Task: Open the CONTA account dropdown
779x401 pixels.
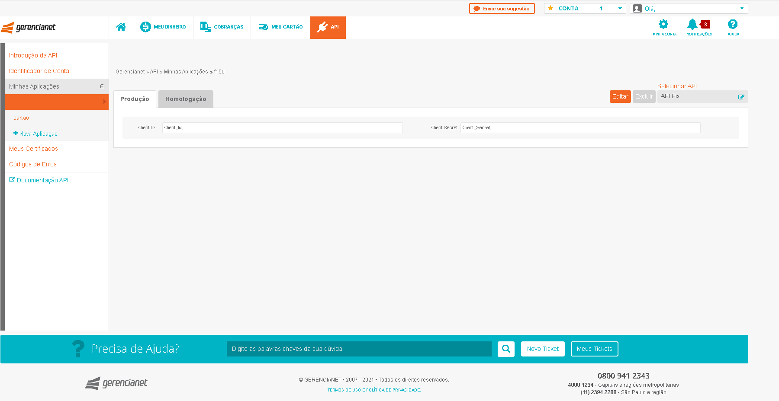Action: pyautogui.click(x=585, y=9)
